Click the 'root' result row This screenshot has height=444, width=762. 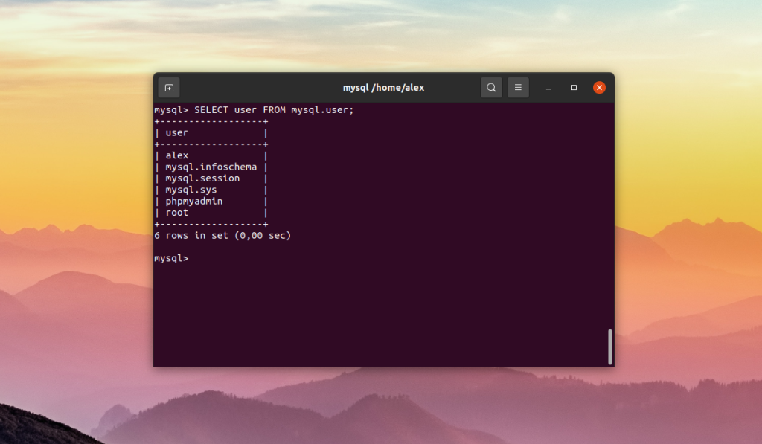211,213
